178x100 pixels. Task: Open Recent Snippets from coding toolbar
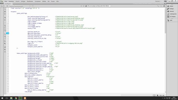pos(5,41)
